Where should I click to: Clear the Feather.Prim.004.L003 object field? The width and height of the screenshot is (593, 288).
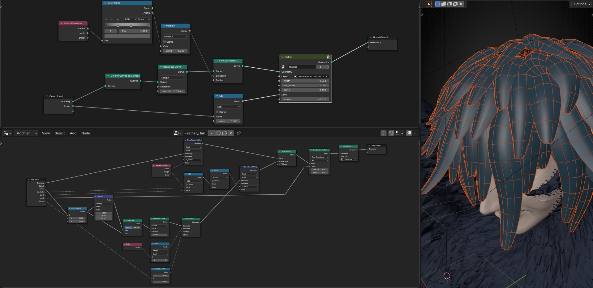pos(326,76)
